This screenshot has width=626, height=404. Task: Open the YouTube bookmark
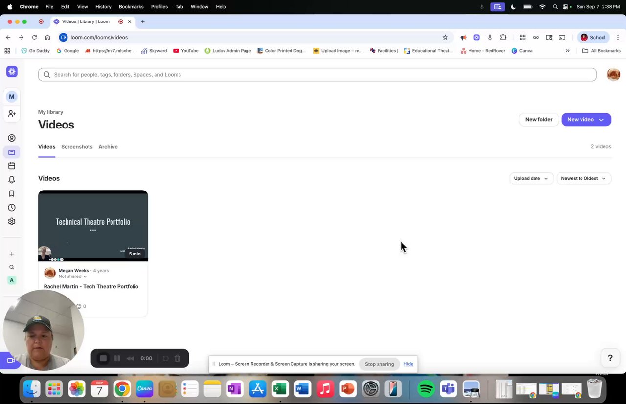[x=185, y=51]
